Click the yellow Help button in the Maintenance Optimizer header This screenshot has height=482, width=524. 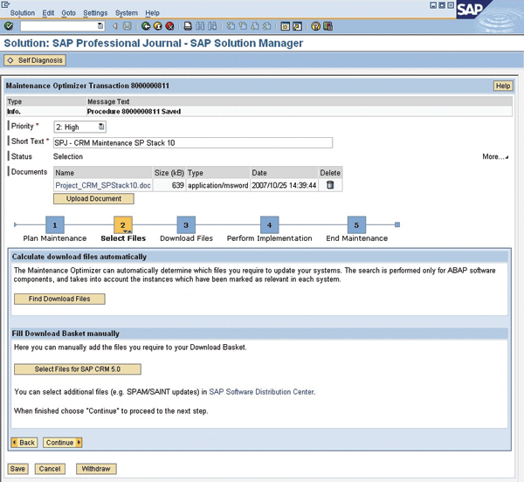tap(503, 86)
